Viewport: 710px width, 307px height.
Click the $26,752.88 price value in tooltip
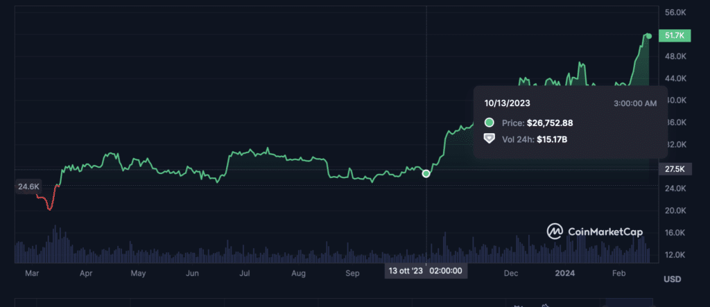[550, 123]
